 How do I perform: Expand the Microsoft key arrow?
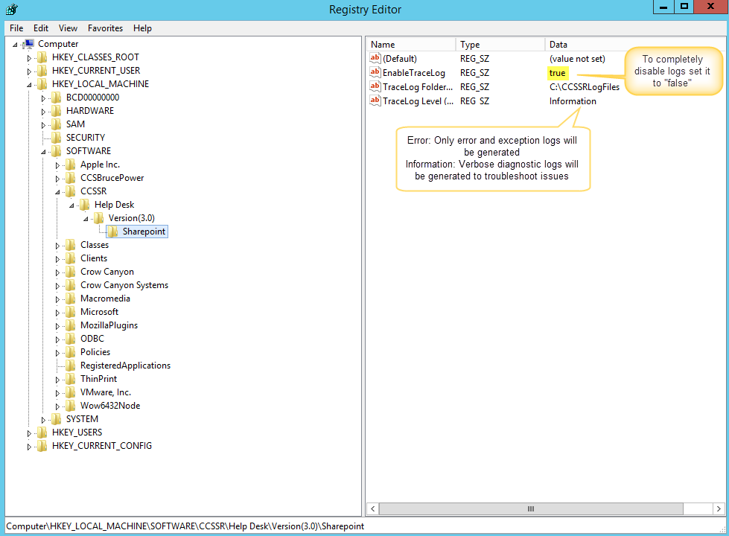58,313
